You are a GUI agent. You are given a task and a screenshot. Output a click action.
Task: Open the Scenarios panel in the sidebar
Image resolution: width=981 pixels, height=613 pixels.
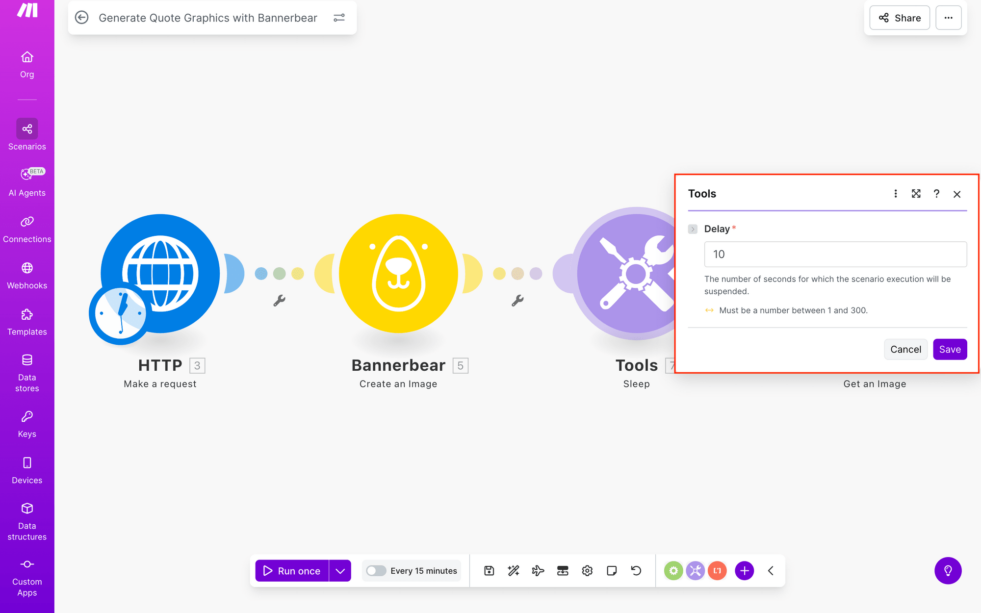[27, 135]
